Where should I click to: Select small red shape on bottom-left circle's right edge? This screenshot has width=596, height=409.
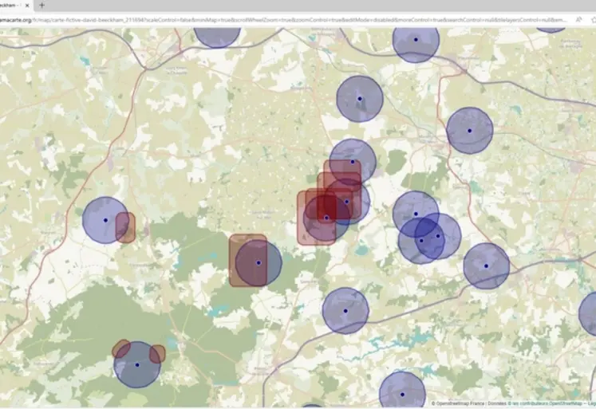pos(157,353)
